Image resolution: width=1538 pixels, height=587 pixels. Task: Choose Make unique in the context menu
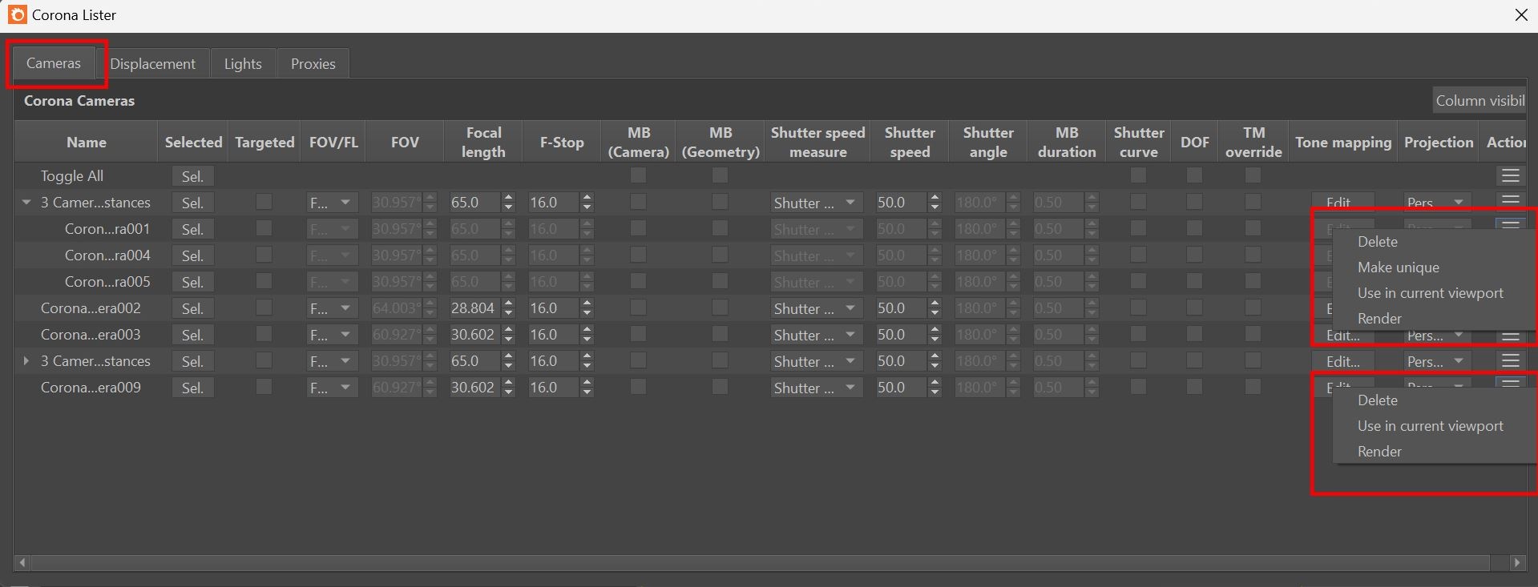1398,267
